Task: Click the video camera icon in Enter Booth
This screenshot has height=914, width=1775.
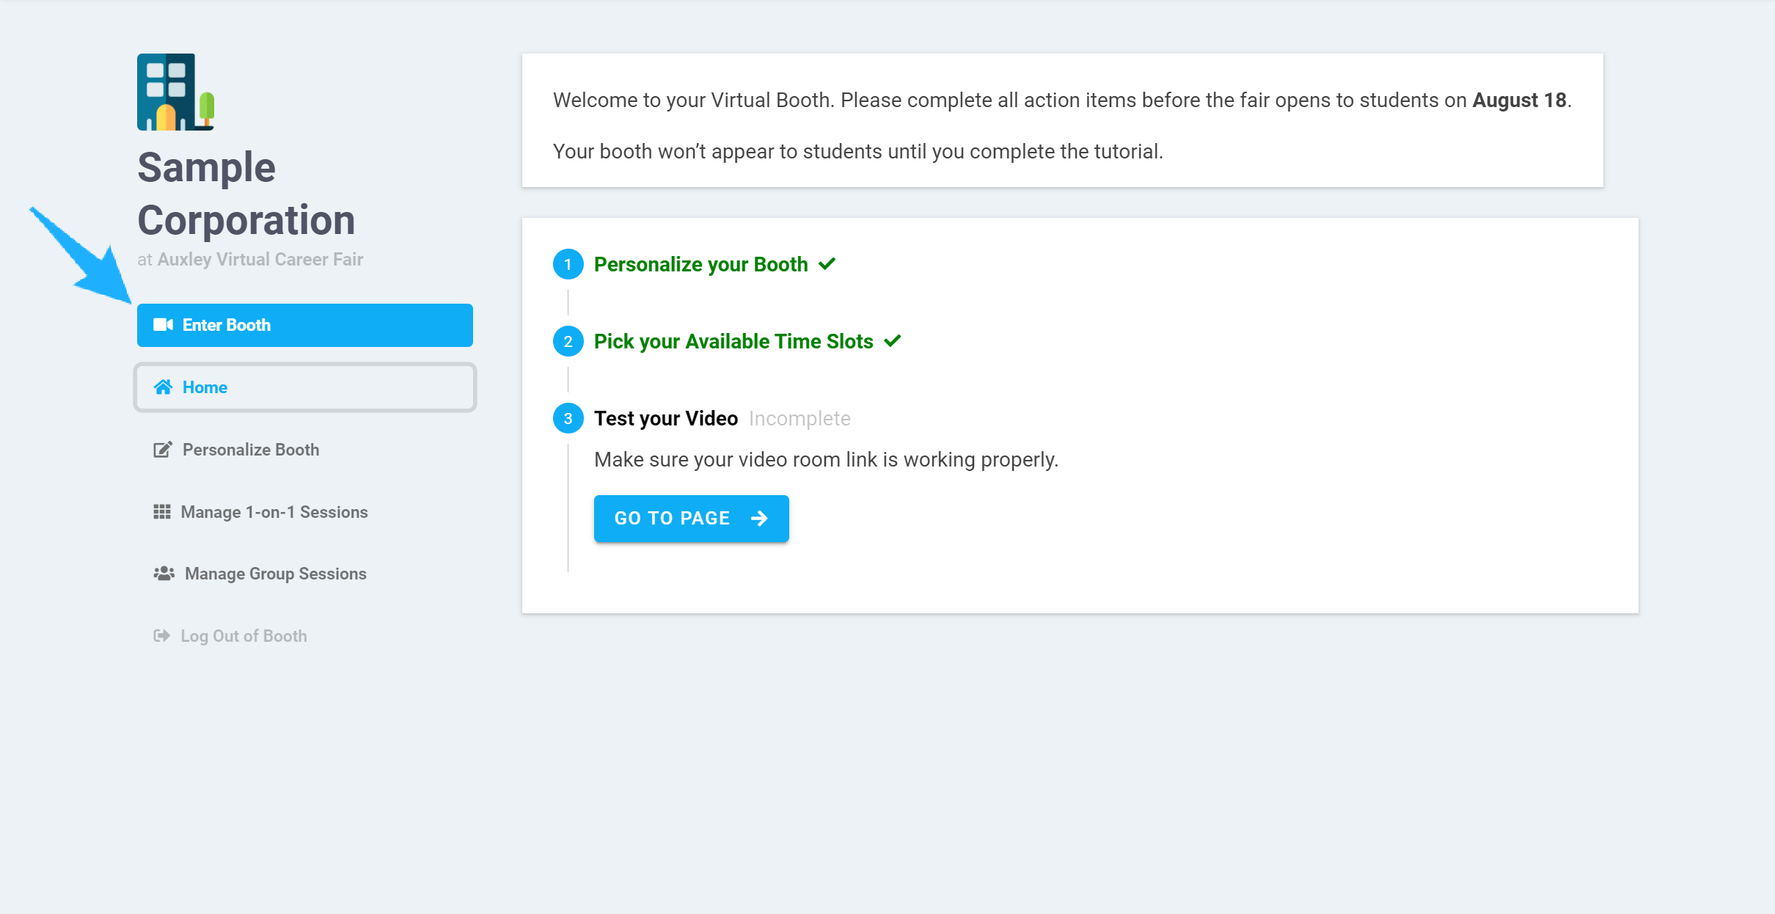Action: coord(163,325)
